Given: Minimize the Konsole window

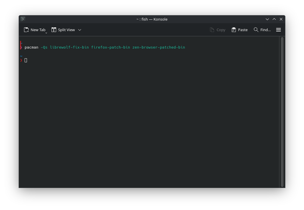Looking at the screenshot, I should click(x=267, y=19).
